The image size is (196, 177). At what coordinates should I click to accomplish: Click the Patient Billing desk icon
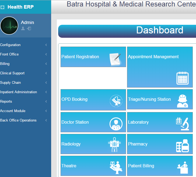pos(183,168)
